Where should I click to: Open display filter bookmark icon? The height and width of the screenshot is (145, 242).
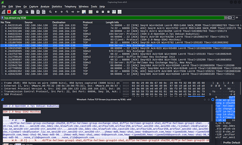2,18
